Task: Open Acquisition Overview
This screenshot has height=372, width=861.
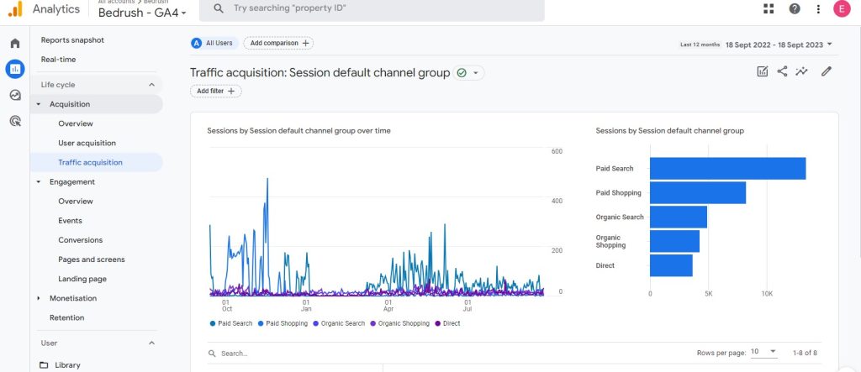Action: pos(76,124)
